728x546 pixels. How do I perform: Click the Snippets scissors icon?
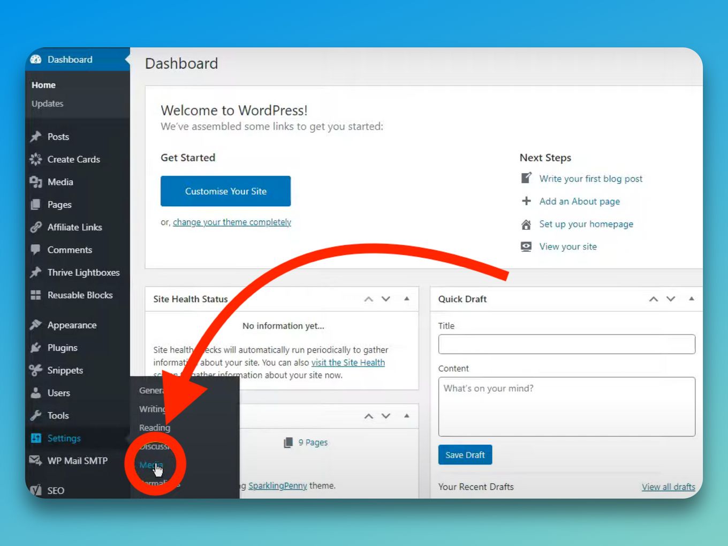(x=36, y=370)
